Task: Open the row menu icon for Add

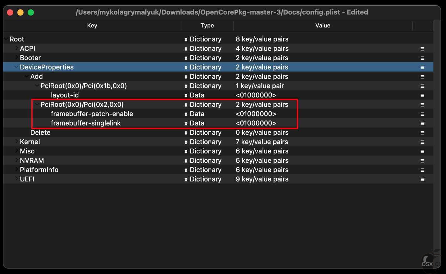Action: pyautogui.click(x=422, y=77)
